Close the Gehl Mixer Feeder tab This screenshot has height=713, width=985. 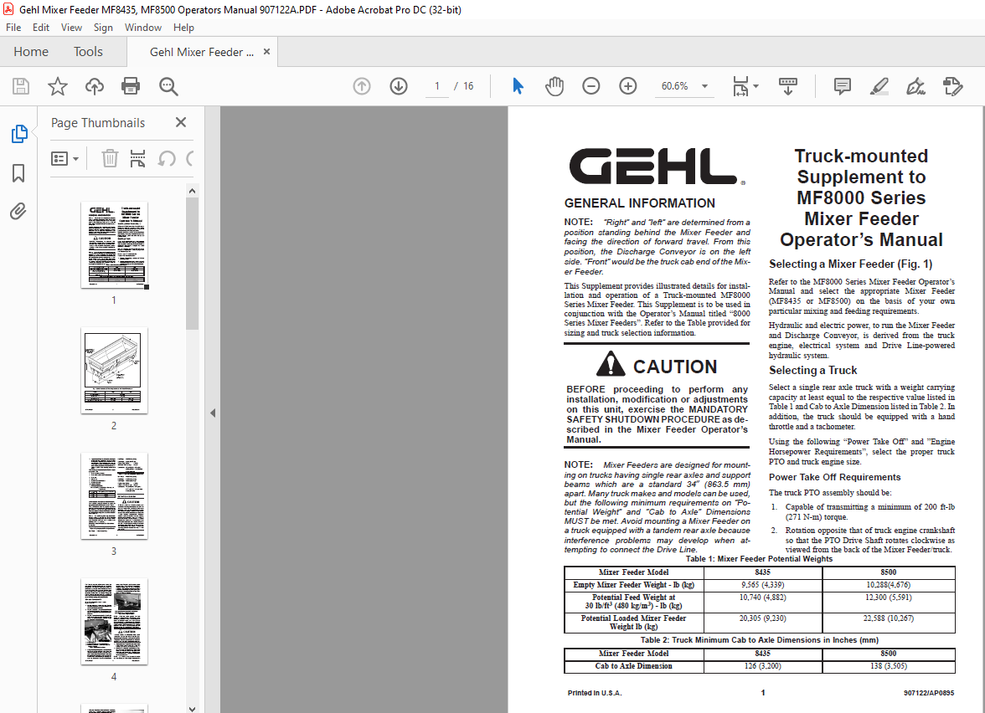(x=267, y=52)
